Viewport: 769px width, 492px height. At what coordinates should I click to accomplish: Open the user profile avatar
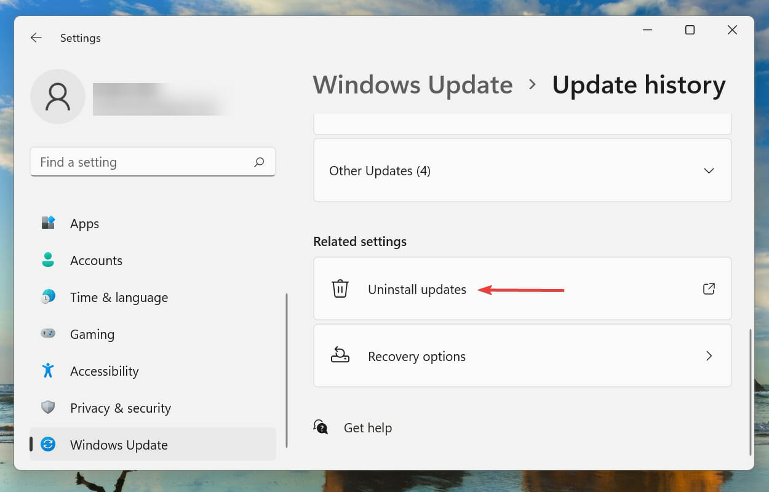pyautogui.click(x=58, y=97)
